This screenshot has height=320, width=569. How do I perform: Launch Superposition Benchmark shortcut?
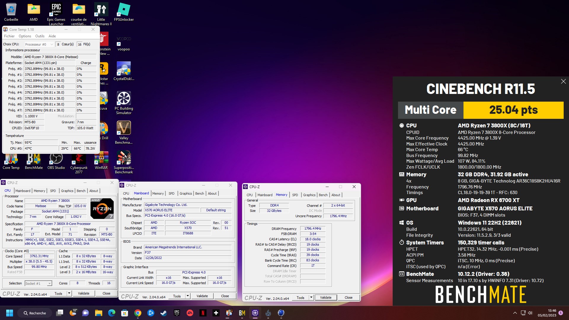[x=124, y=162]
